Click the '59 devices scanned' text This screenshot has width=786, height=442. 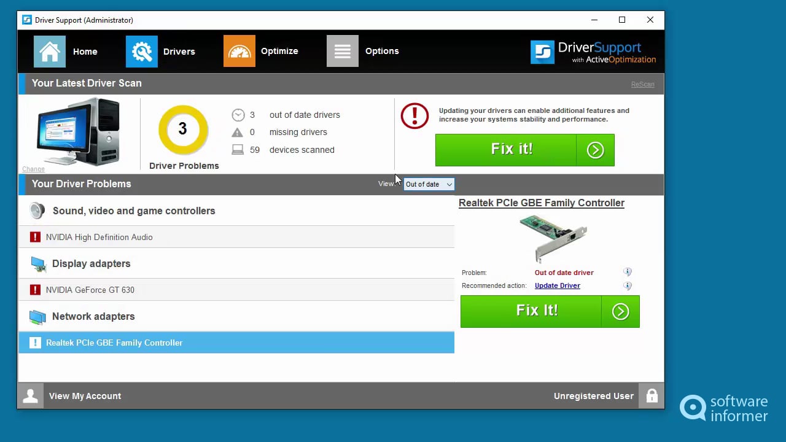click(x=292, y=150)
